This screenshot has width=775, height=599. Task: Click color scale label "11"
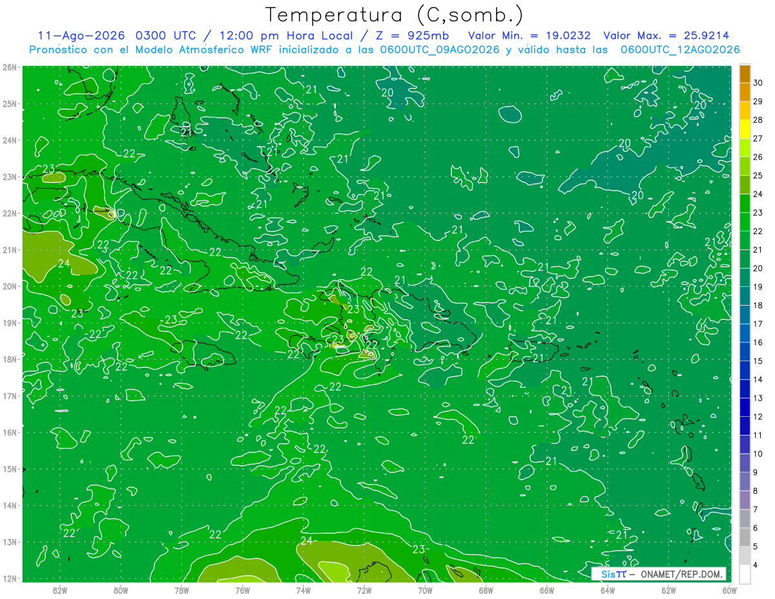pos(758,435)
